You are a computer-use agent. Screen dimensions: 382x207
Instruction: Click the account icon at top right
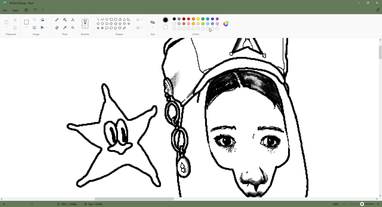pyautogui.click(x=378, y=10)
